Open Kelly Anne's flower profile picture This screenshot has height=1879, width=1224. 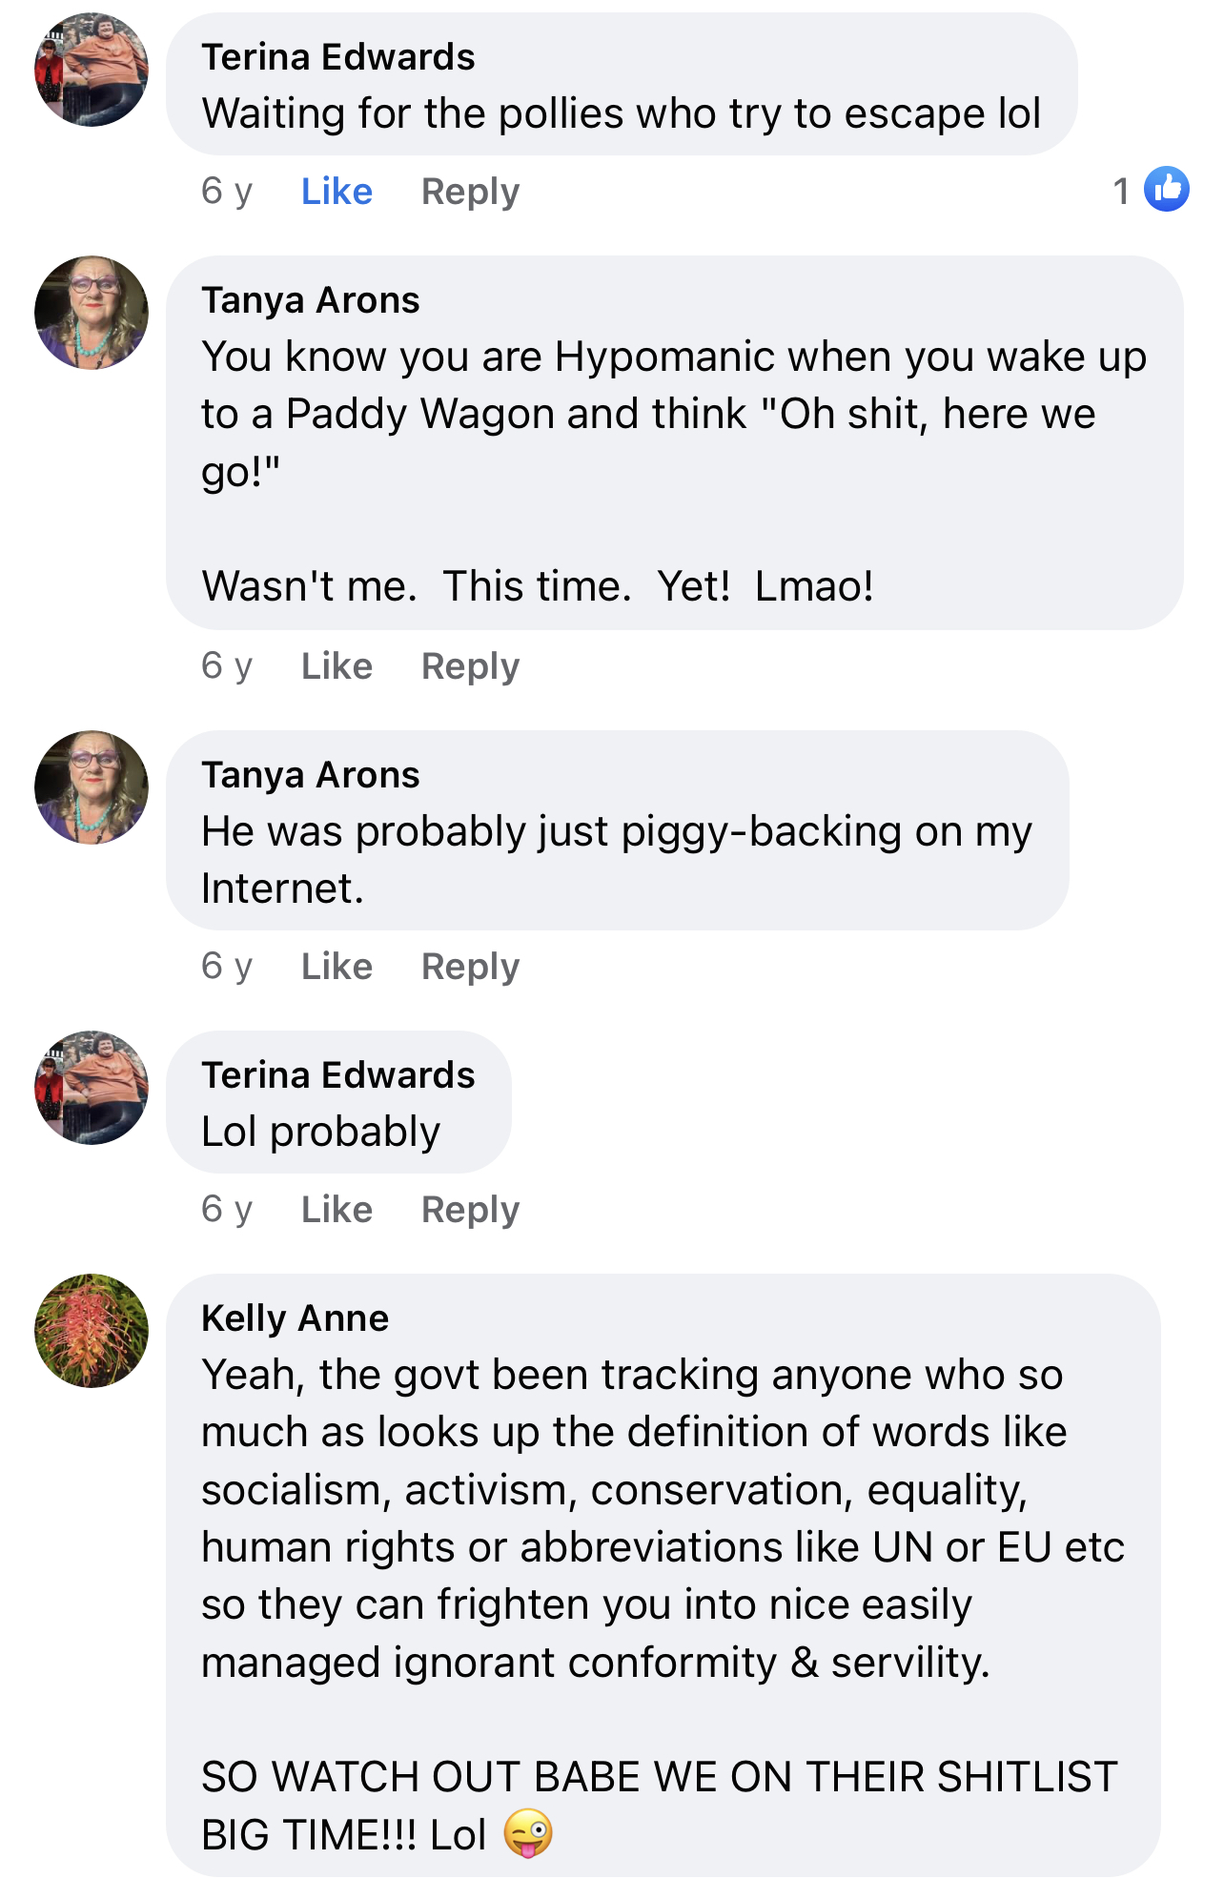92,1331
